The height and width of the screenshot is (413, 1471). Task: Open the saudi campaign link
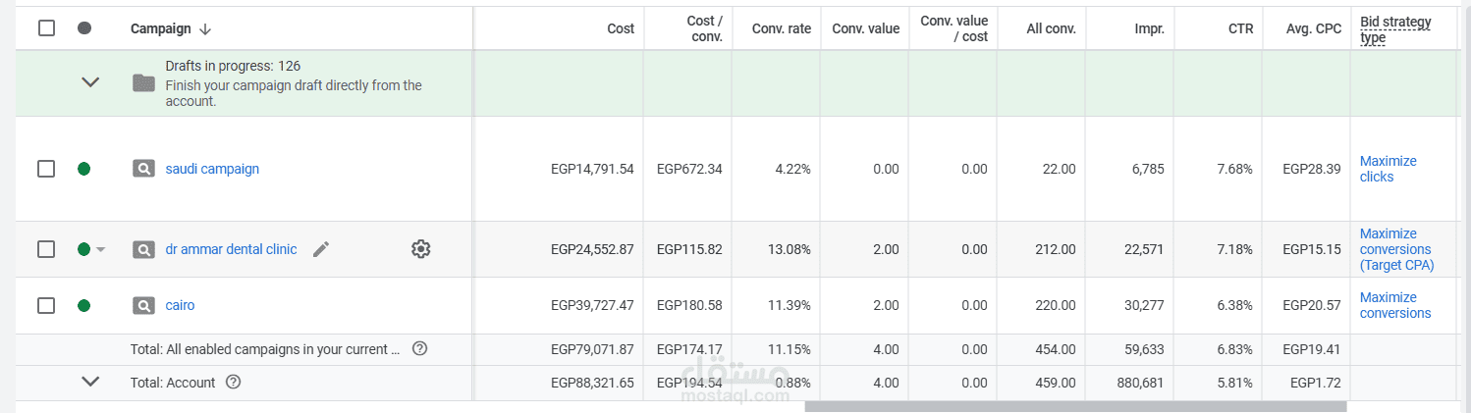212,169
